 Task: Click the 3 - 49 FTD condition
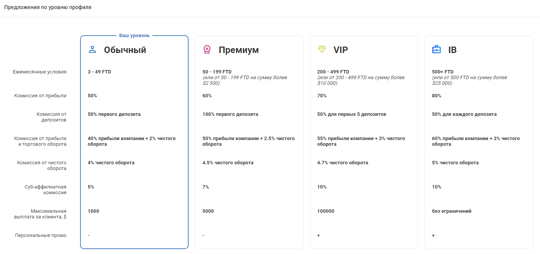99,72
